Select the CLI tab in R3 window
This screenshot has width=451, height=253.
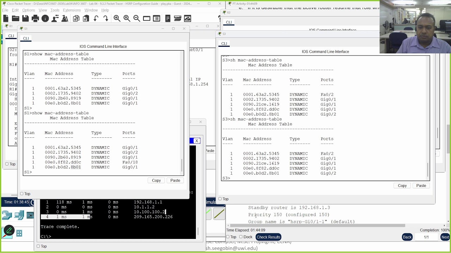tap(229, 22)
